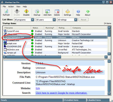Click the Creative Technology Ltd cell
This screenshot has width=113, height=102.
coord(83,40)
